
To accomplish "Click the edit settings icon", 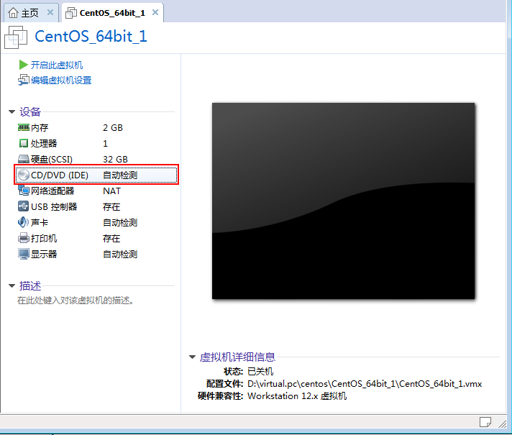I will (23, 80).
